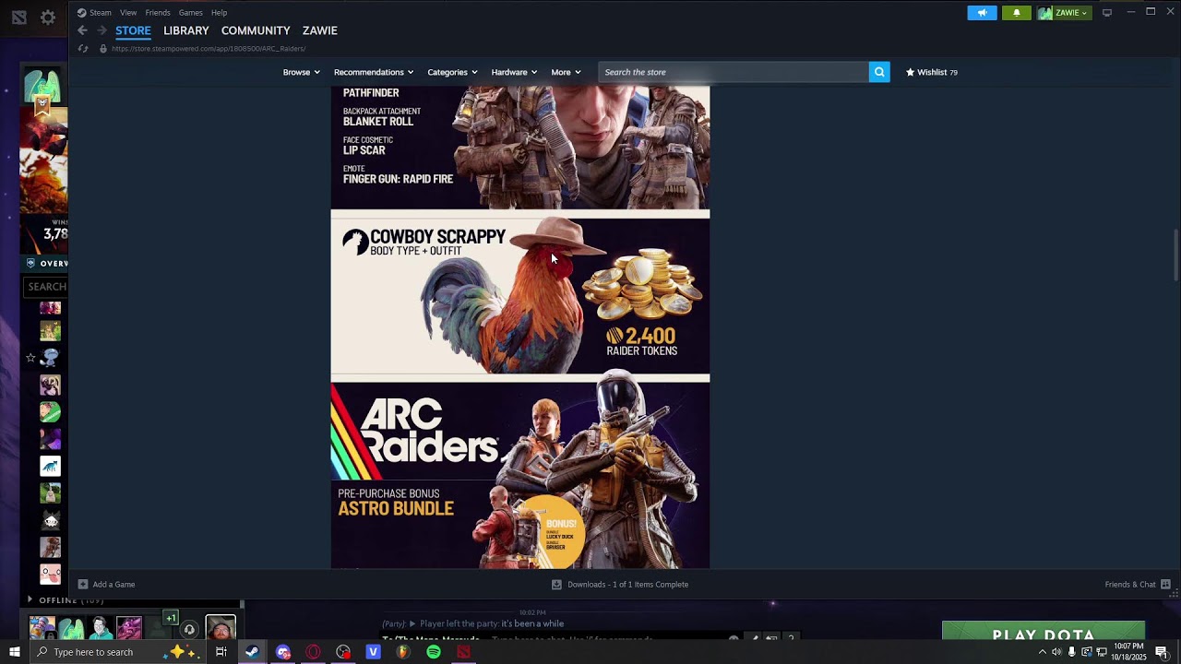
Task: Open Task View on the taskbar
Action: pyautogui.click(x=221, y=652)
